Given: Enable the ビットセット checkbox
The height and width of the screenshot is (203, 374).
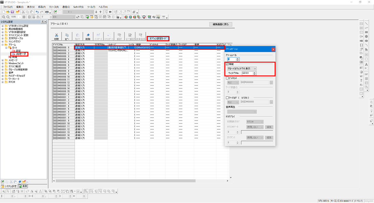Looking at the screenshot, I should coord(228,78).
